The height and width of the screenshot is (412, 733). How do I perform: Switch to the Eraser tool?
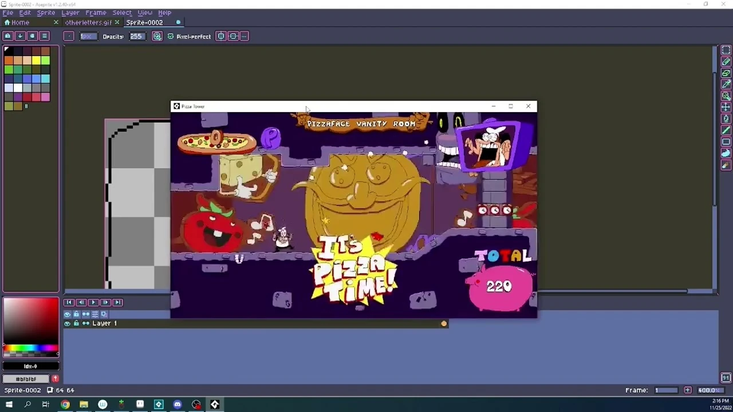tap(726, 73)
